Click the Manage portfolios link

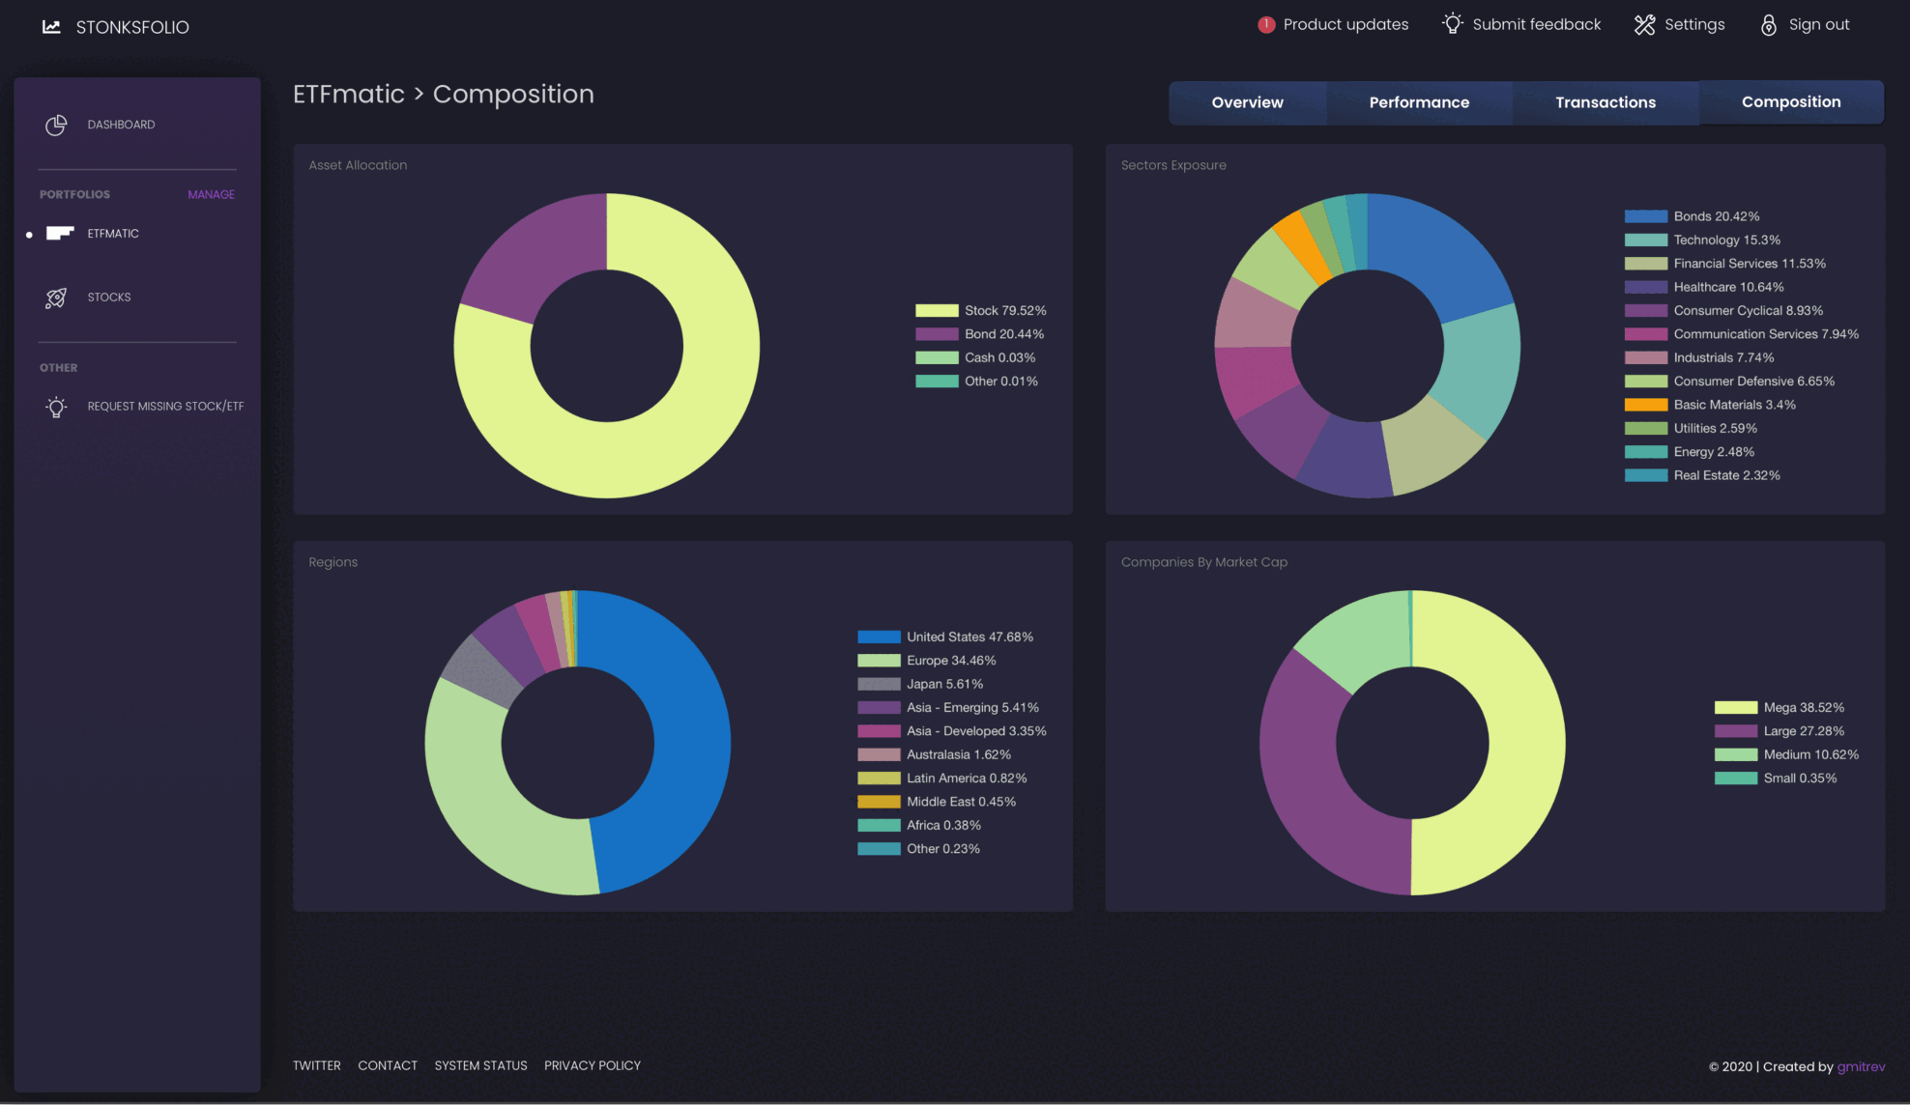[211, 195]
